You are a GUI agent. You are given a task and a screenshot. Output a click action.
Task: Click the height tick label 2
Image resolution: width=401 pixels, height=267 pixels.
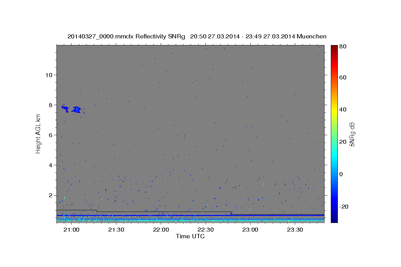(x=50, y=195)
